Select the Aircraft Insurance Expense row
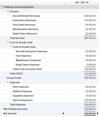Image resolution: width=99 pixels, height=117 pixels. [49, 51]
